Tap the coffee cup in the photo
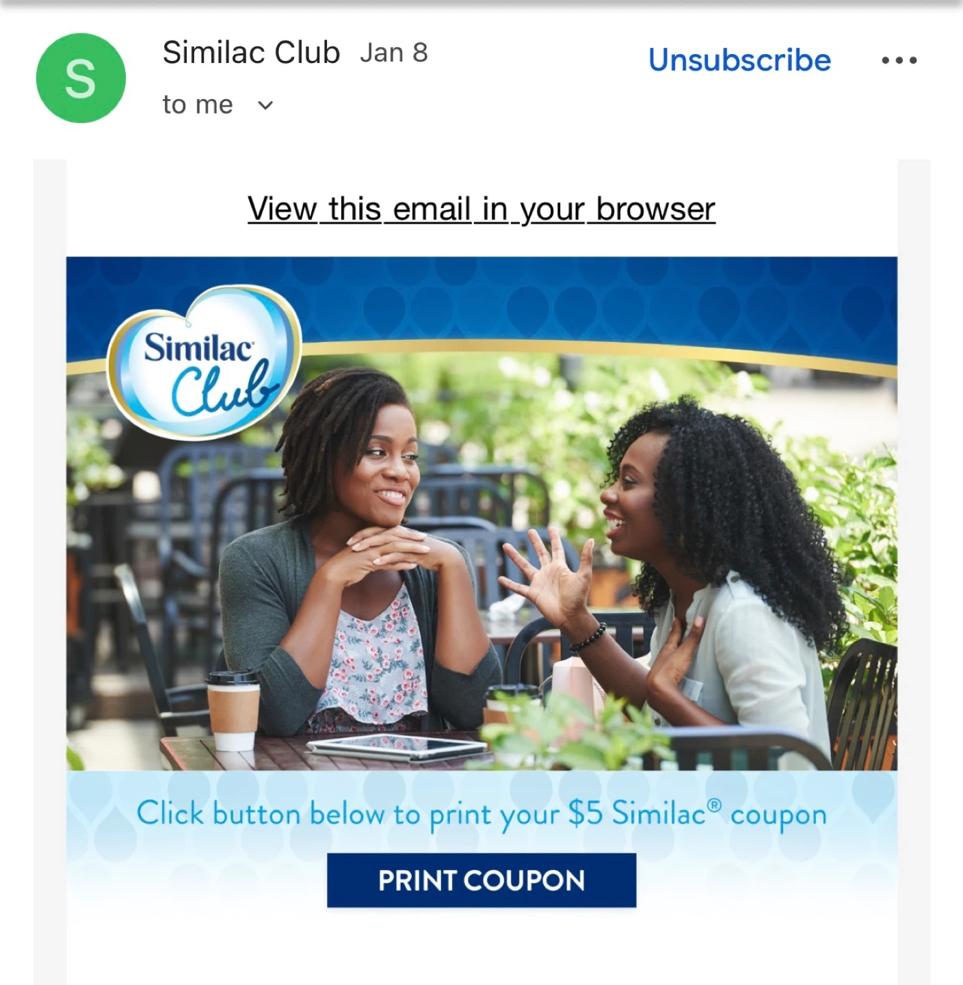The image size is (963, 985). point(233,711)
